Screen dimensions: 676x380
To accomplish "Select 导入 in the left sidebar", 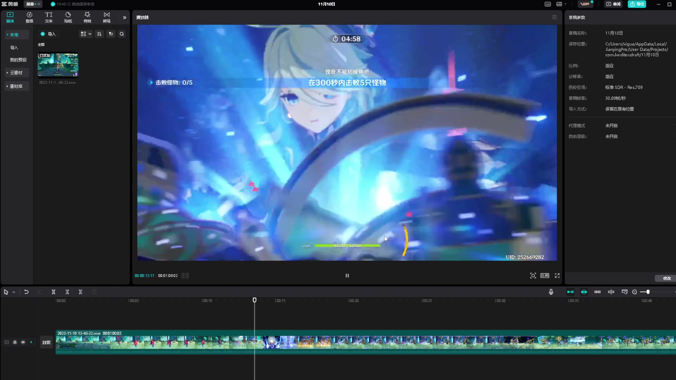I will (x=14, y=47).
